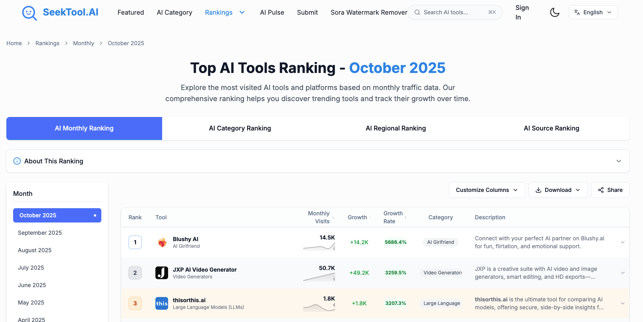Click the 3259.5% growth rate value
643x322 pixels.
click(x=395, y=273)
